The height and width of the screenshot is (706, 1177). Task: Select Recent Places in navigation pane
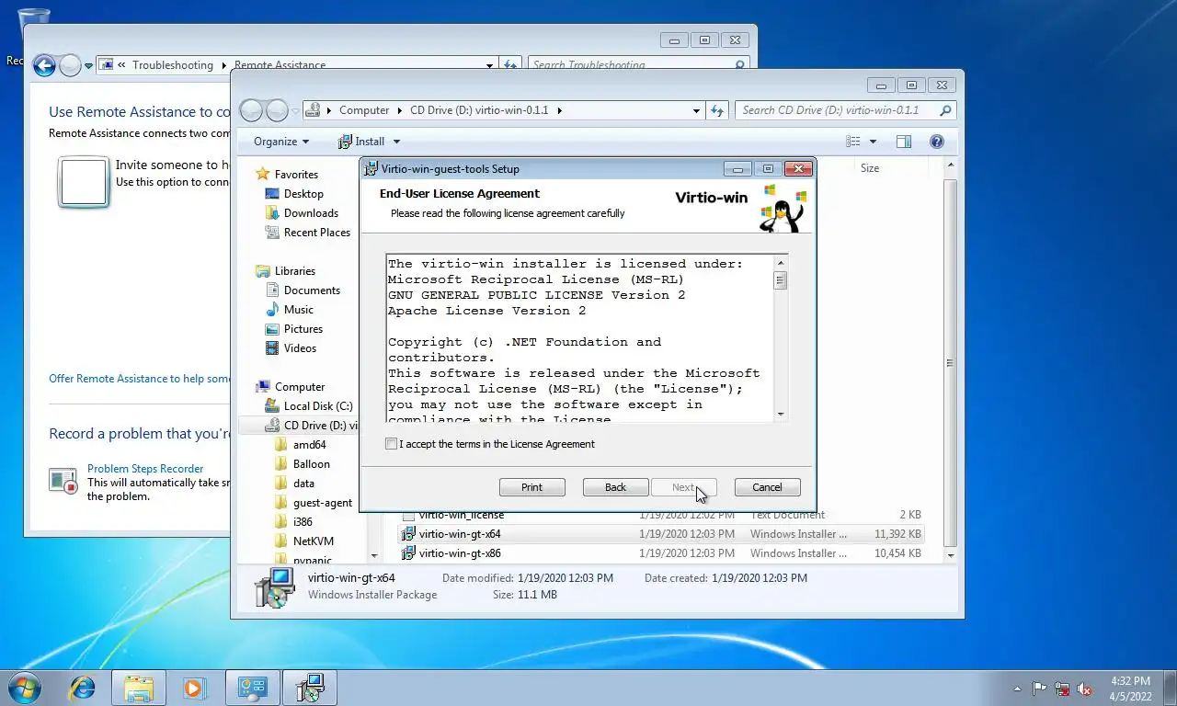click(x=317, y=233)
